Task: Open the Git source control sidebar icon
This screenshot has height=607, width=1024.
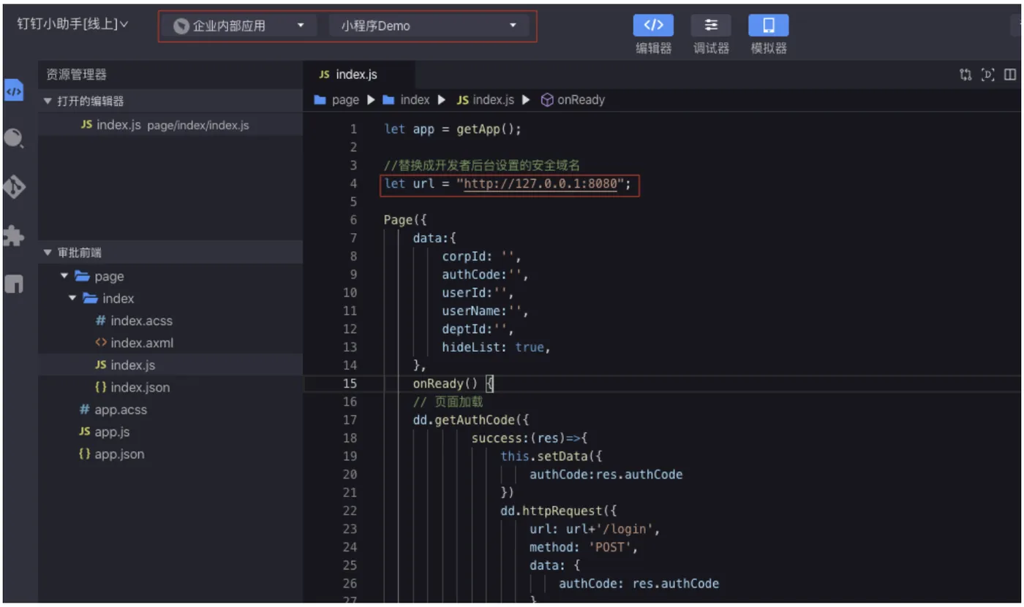Action: pos(14,187)
